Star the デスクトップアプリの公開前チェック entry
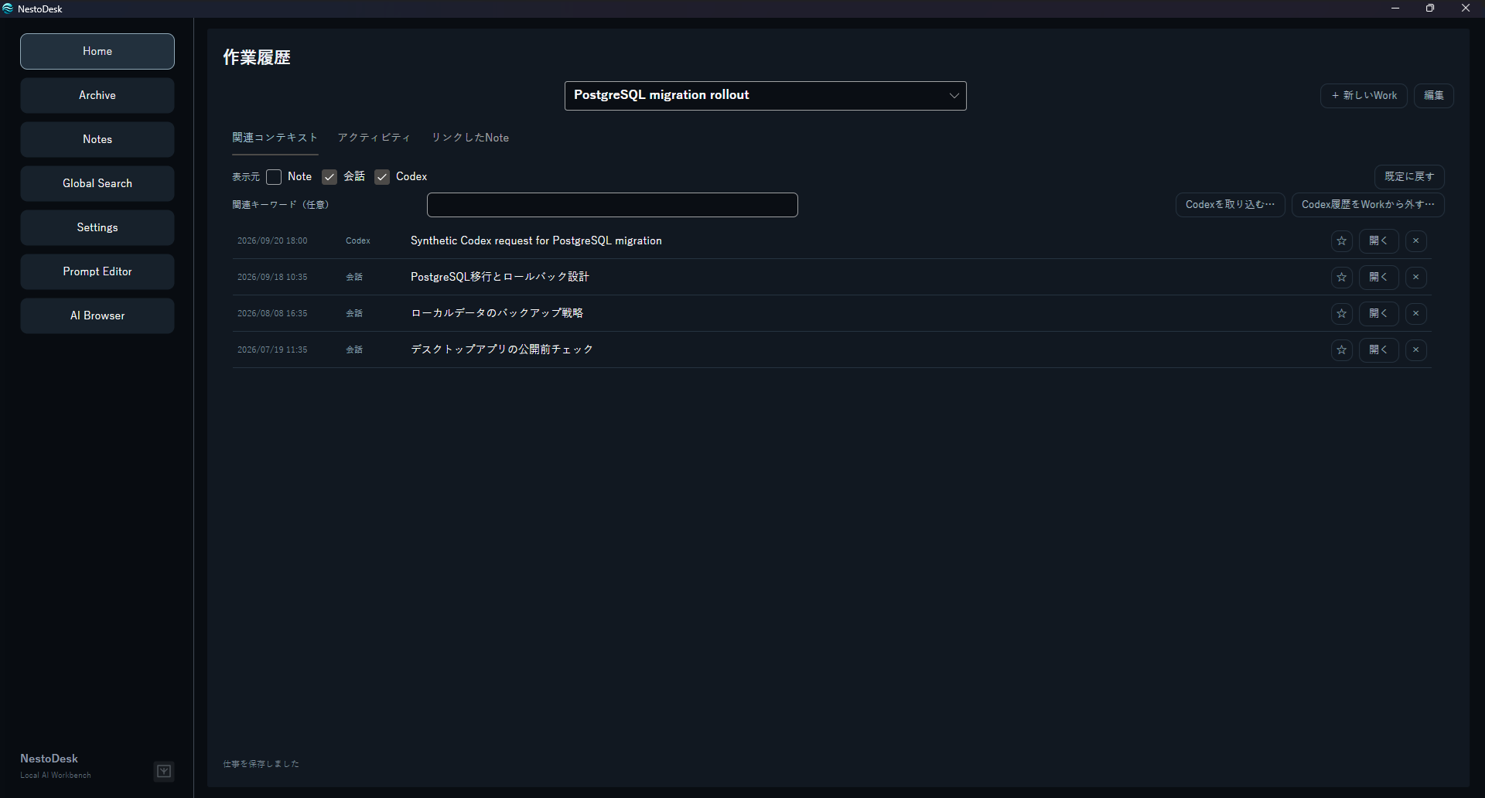Screen dimensions: 1485x798 pyautogui.click(x=1342, y=350)
